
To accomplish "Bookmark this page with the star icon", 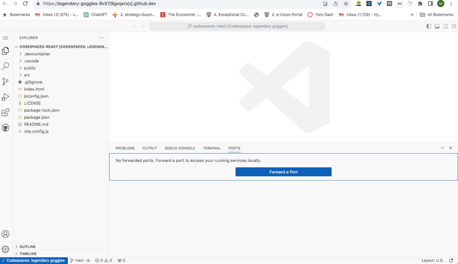I will pos(346,3).
